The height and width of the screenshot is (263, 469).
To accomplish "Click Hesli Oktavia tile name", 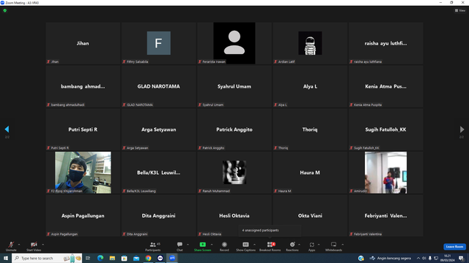I will [x=234, y=216].
